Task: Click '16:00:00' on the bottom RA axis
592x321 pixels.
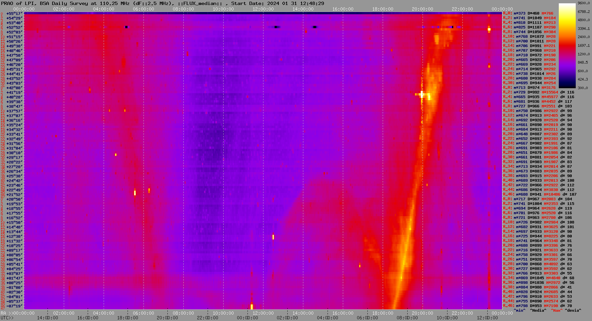Action: coord(343,313)
